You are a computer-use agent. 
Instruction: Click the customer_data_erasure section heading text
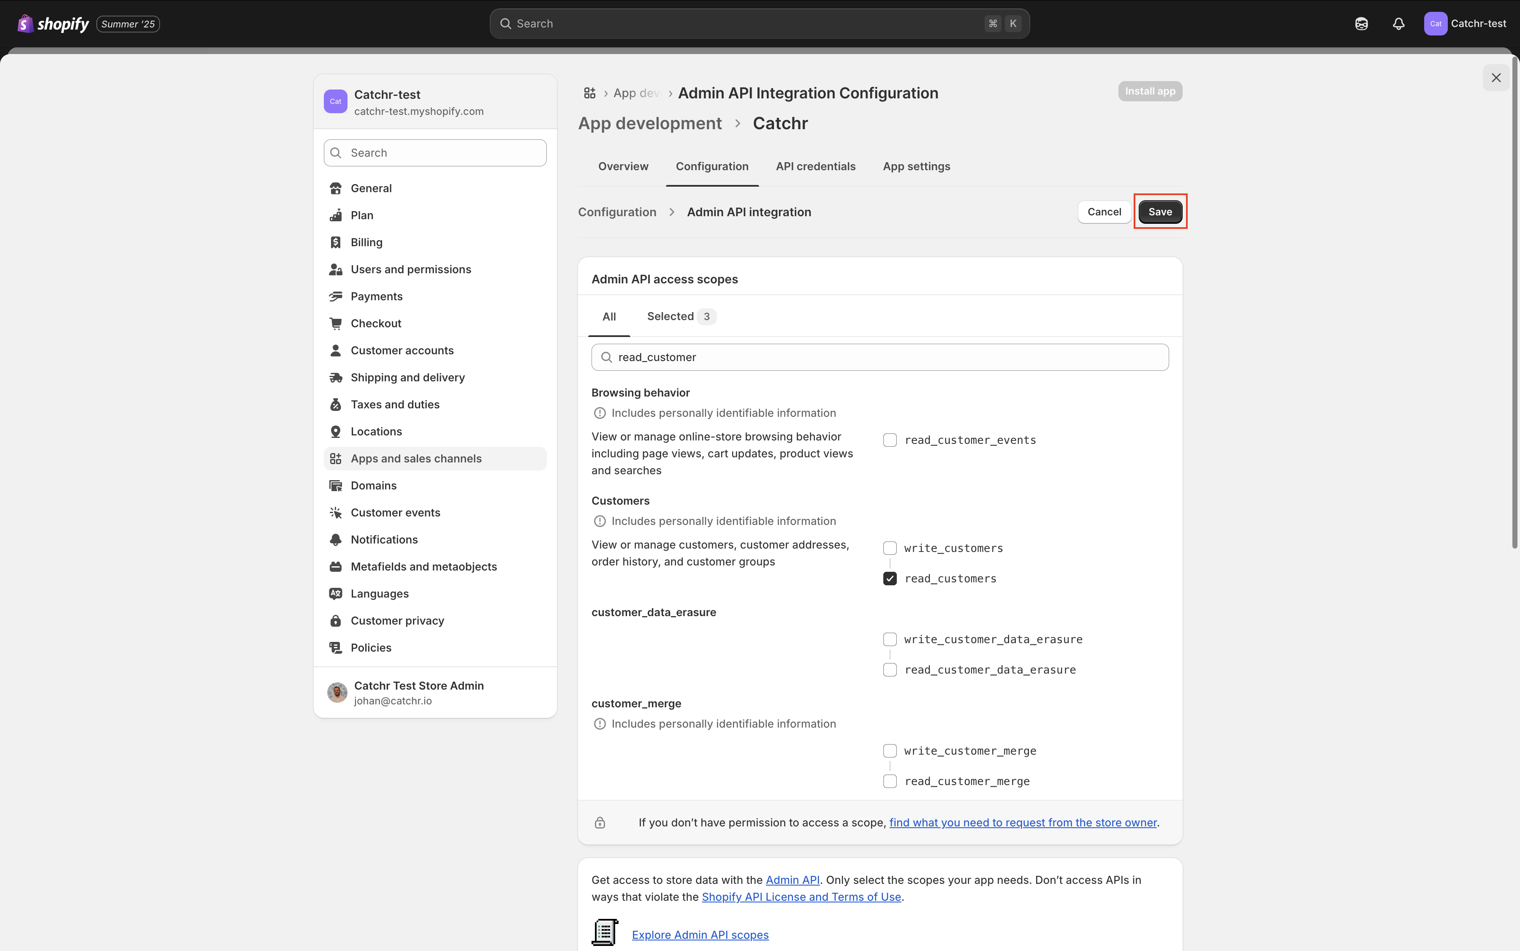[x=654, y=612]
